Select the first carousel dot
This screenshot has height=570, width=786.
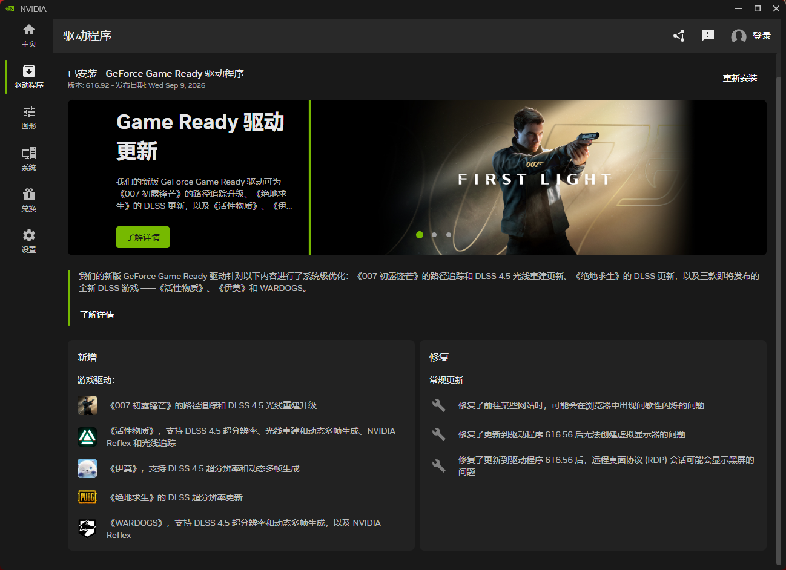click(420, 235)
